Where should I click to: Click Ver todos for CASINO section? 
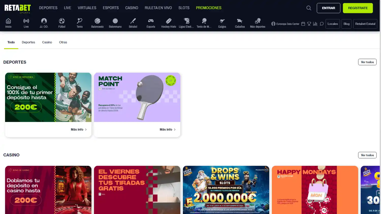coord(367,155)
